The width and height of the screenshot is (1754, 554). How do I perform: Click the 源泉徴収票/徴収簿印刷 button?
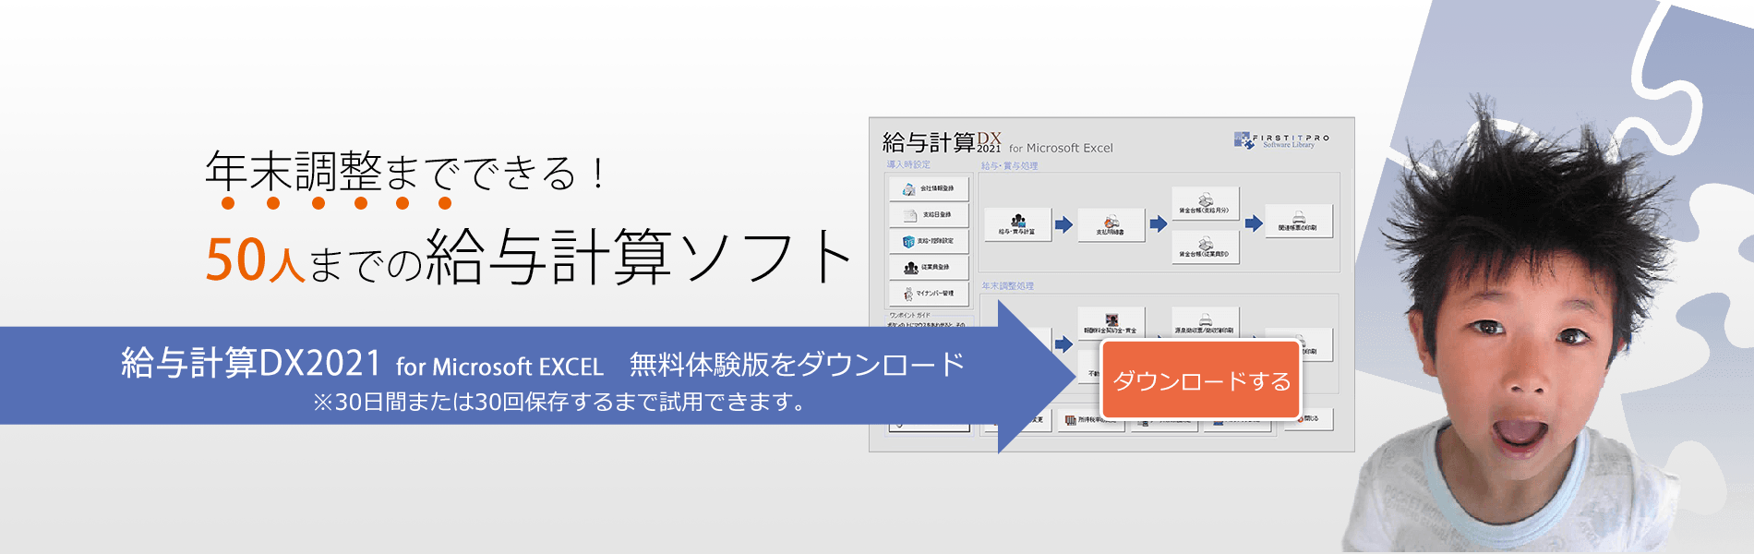(1205, 323)
